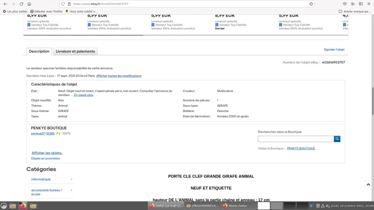Viewport: 374px width, 210px height.
Task: Open Afficher toutes les modifications link
Action: tap(119, 76)
